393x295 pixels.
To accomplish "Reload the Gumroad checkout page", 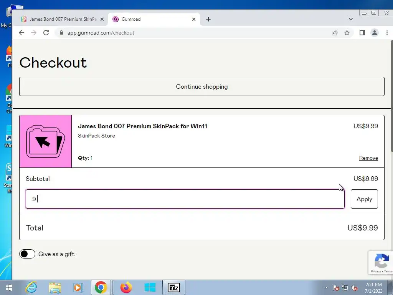I will (x=46, y=33).
